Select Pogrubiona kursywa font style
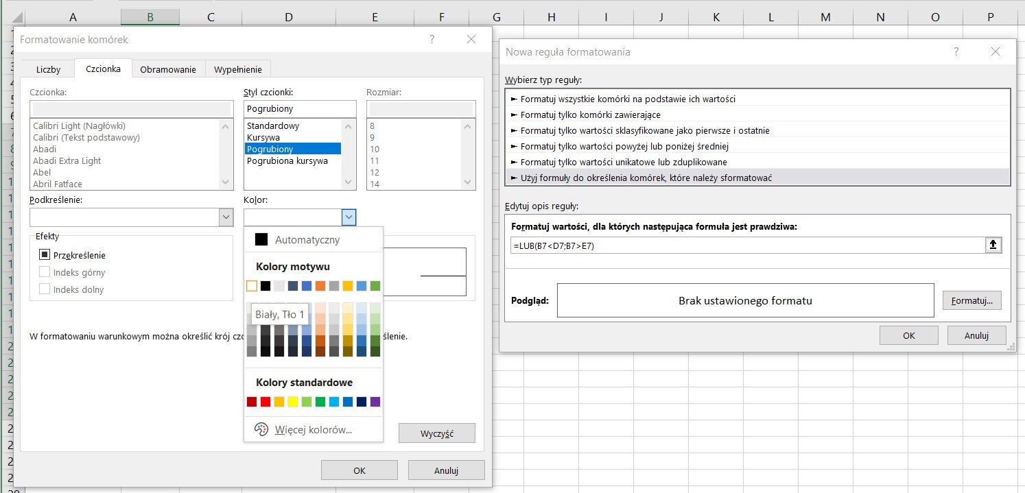The height and width of the screenshot is (493, 1025). pyautogui.click(x=287, y=160)
